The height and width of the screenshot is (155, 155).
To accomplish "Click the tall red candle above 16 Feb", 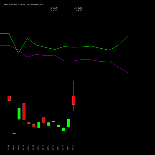I will (24, 112).
